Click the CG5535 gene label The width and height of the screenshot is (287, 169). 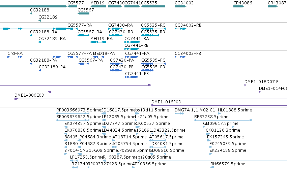[149, 3]
